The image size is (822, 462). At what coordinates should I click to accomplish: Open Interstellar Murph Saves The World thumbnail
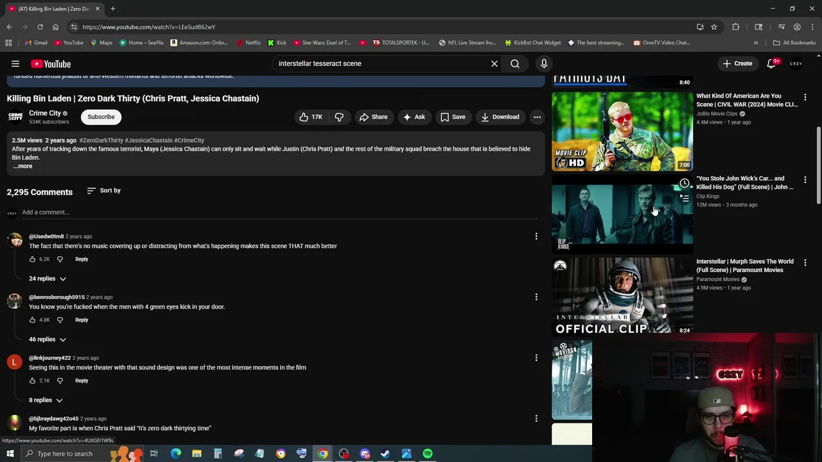point(622,296)
